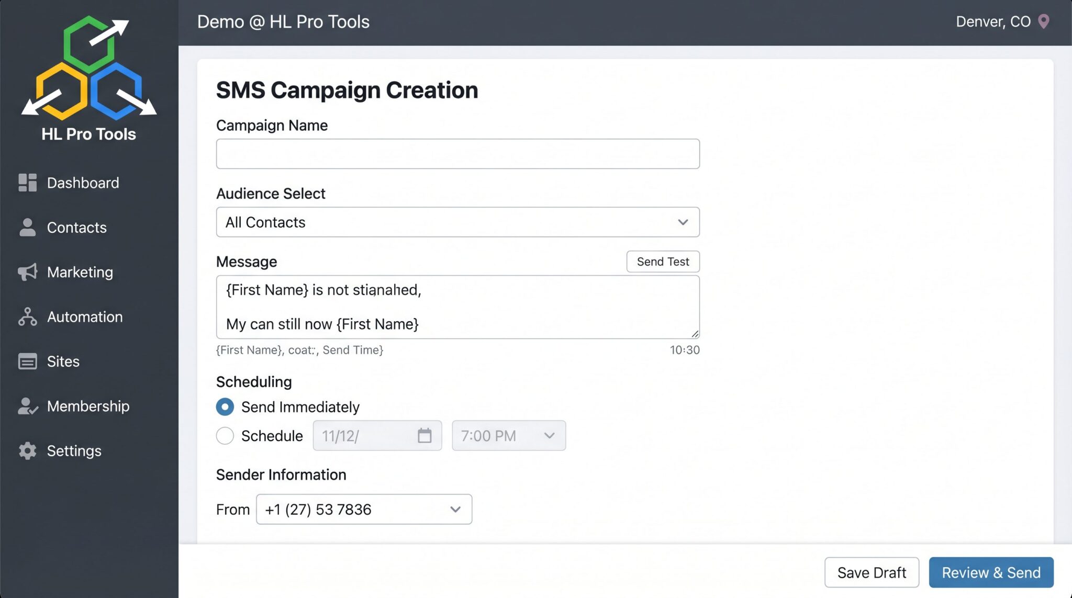Screen dimensions: 1072x598
Task: Click the 'SMS Campaign Creation' heading
Action: click(x=347, y=90)
